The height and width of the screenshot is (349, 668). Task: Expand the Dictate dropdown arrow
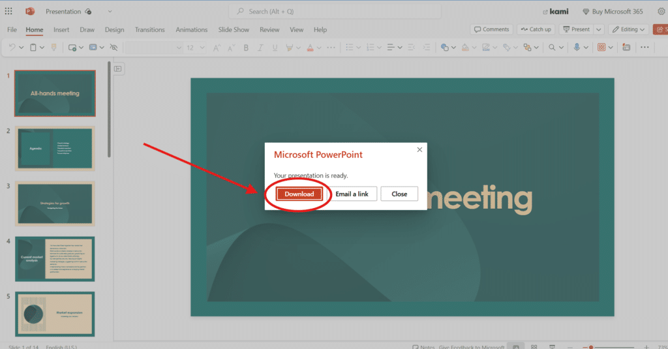[586, 48]
